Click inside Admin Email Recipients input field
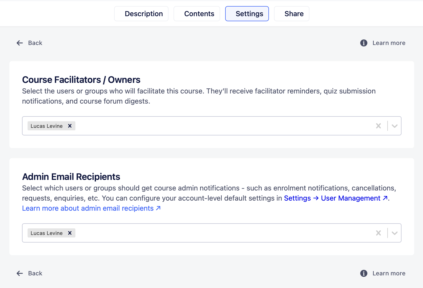 (223, 233)
